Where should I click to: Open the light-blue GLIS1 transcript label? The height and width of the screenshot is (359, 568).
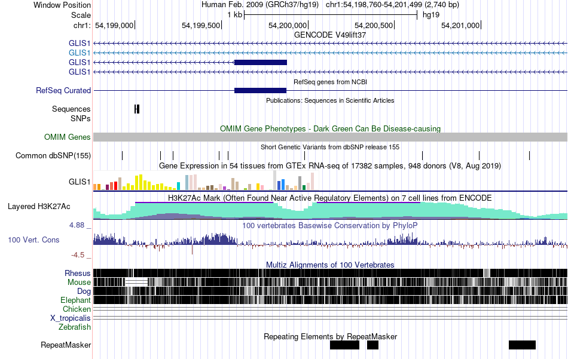click(80, 53)
